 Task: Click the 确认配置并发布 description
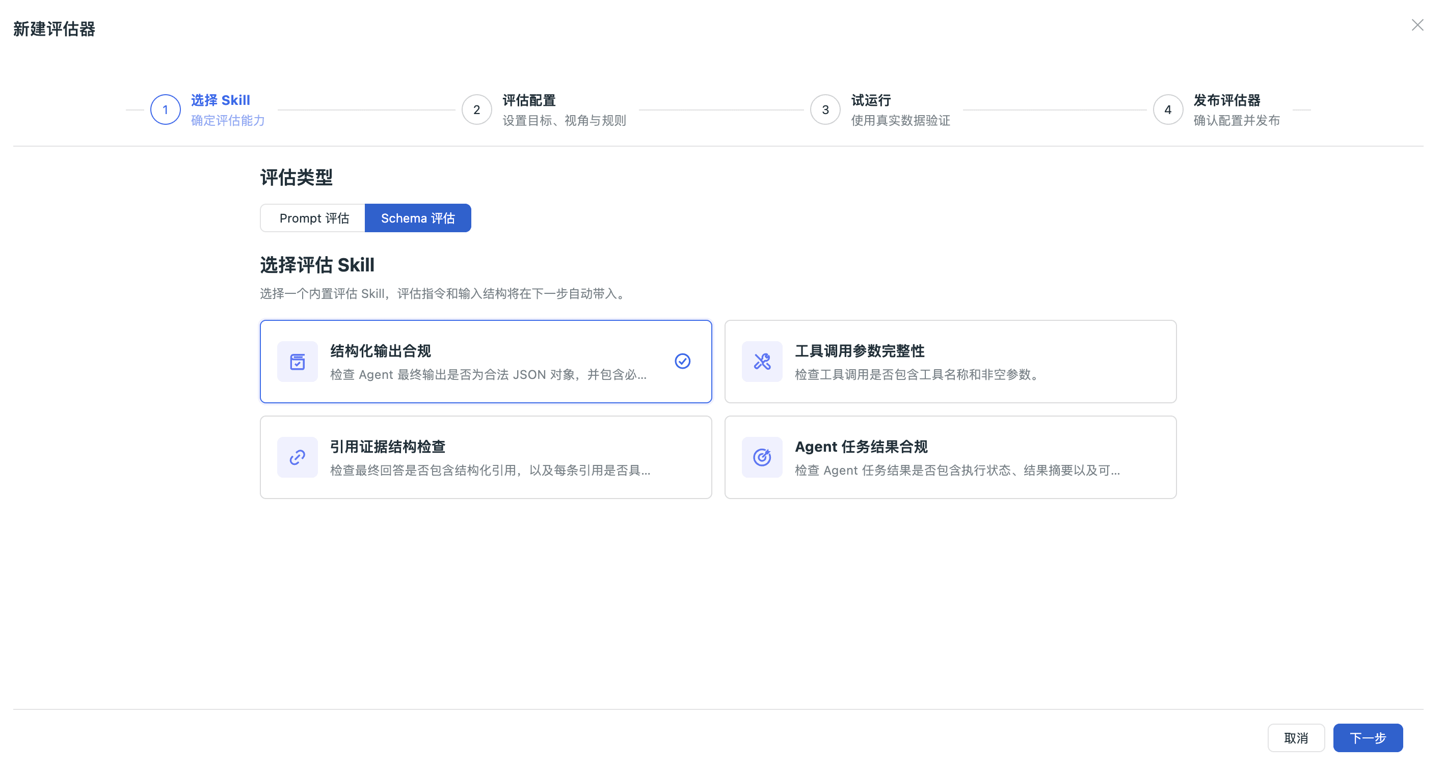coord(1237,121)
